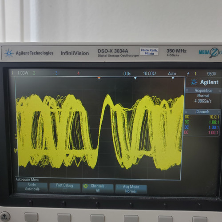Tap the channel 1 ground level marker

point(16,150)
